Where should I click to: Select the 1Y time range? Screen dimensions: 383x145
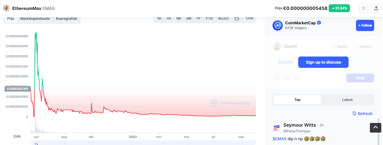(198, 18)
